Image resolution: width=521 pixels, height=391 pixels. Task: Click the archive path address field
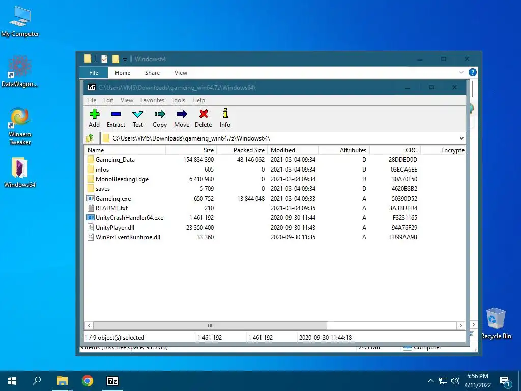point(283,138)
